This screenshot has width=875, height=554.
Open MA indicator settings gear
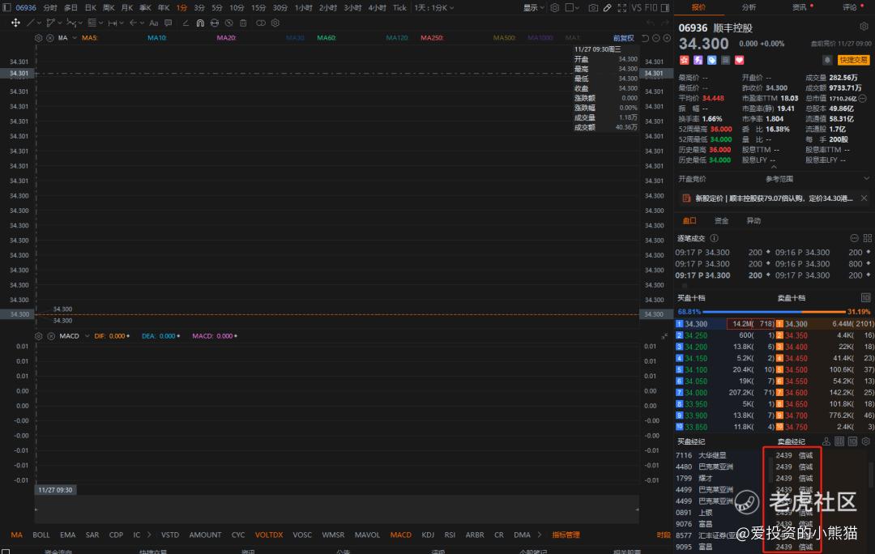tap(39, 38)
